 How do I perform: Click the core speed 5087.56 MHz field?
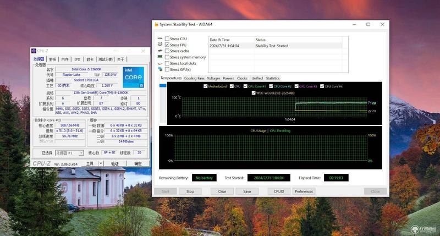tap(70, 125)
